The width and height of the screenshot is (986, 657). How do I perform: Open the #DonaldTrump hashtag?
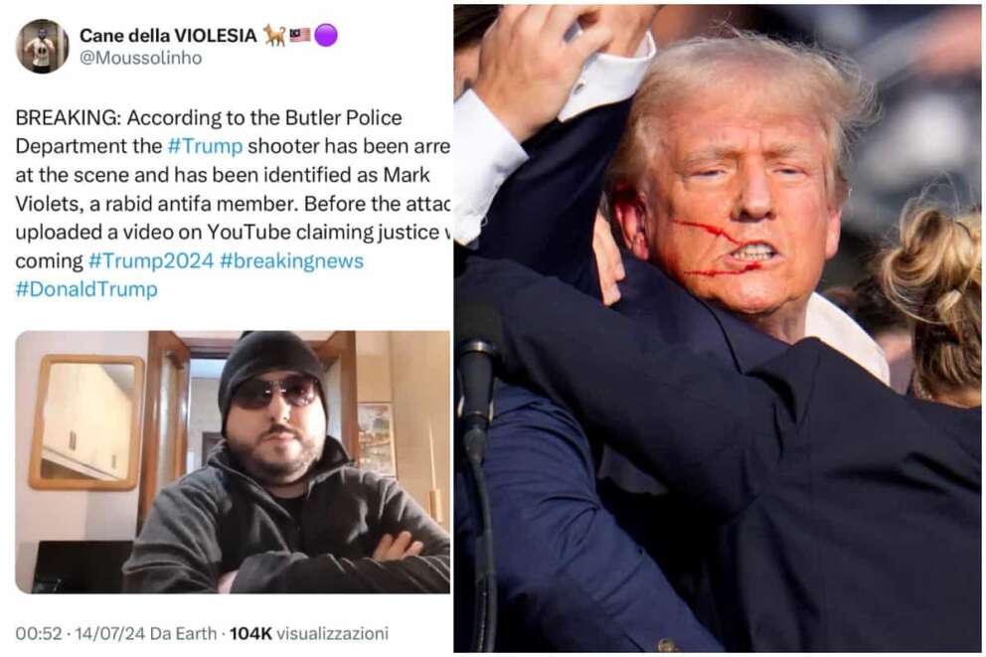[x=86, y=289]
